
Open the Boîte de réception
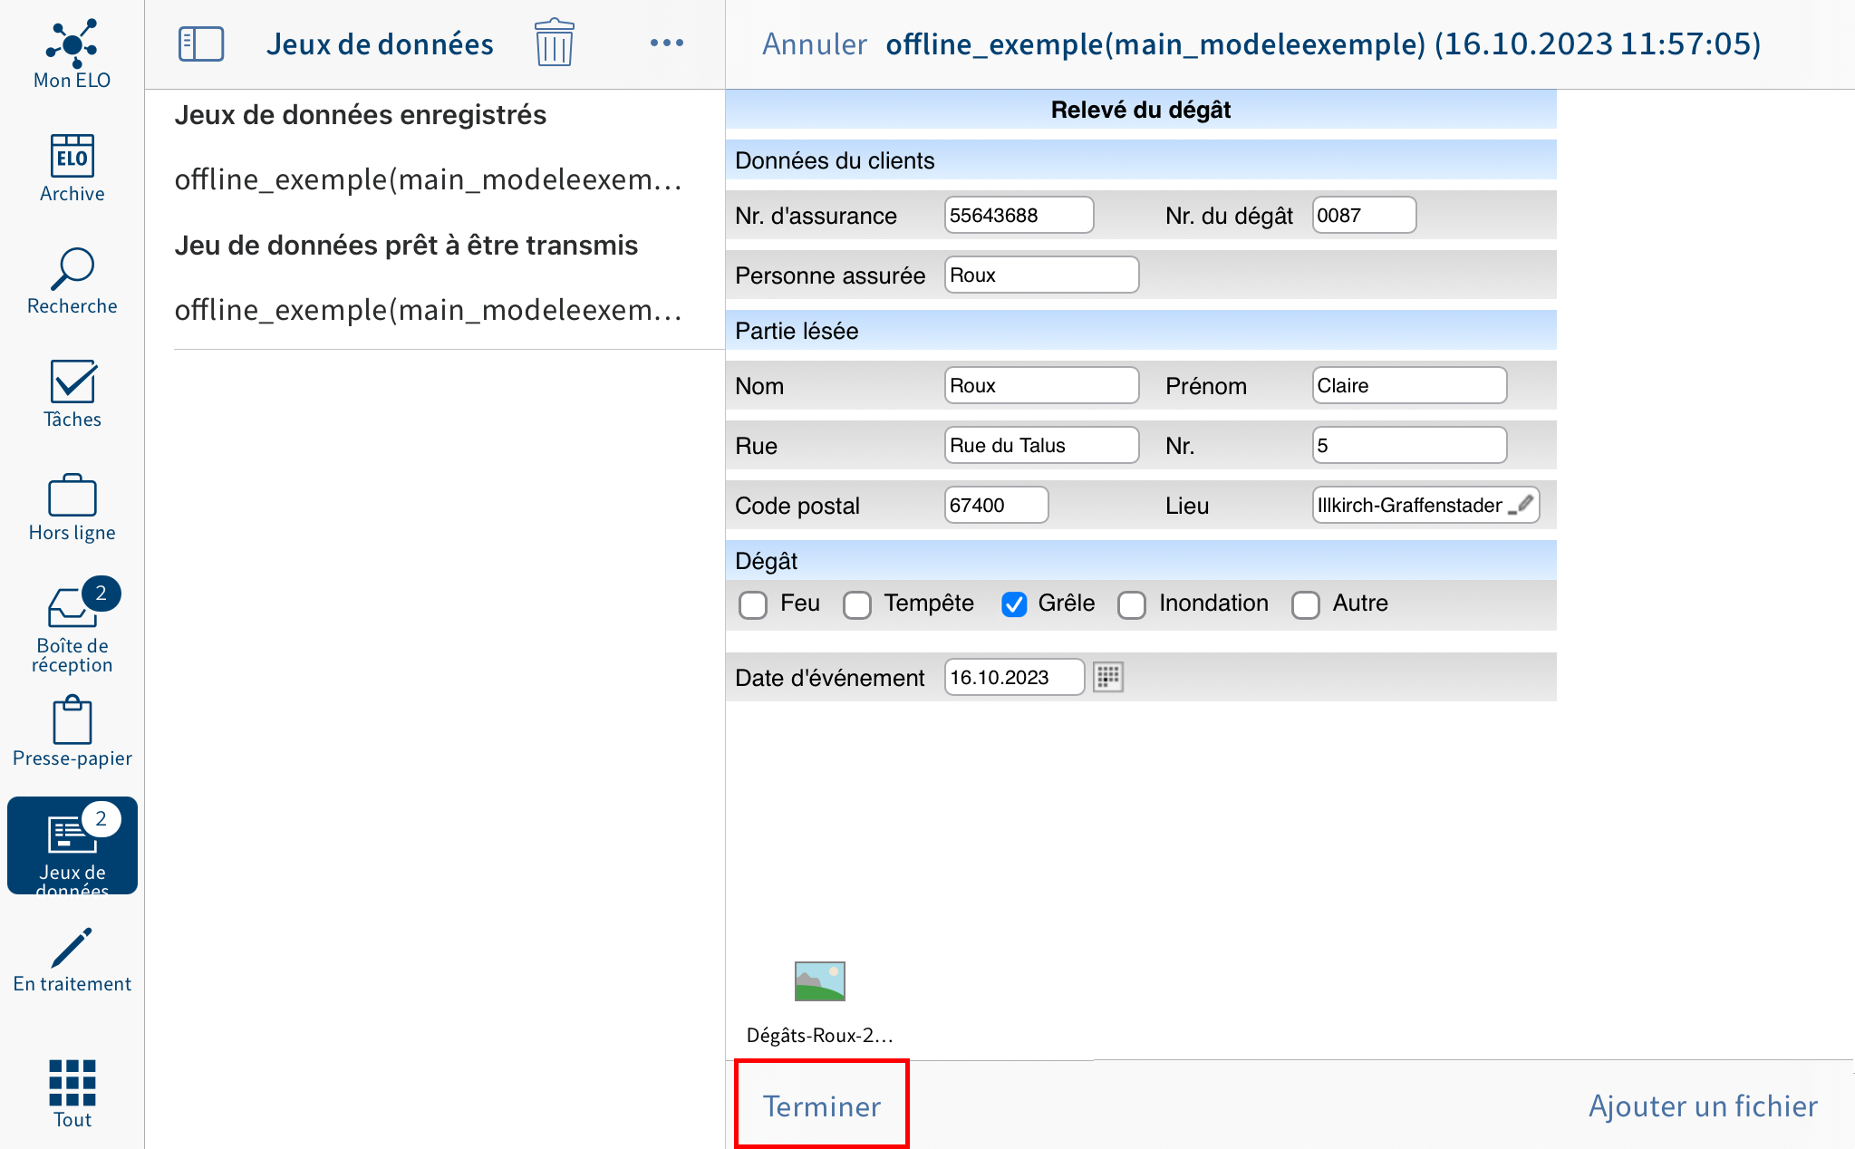pos(72,630)
